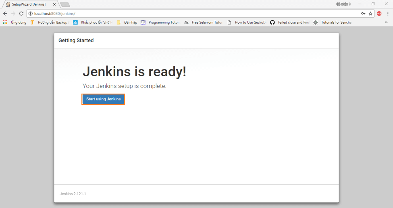Open the Tutorials for Sencha bookmark

(x=333, y=22)
